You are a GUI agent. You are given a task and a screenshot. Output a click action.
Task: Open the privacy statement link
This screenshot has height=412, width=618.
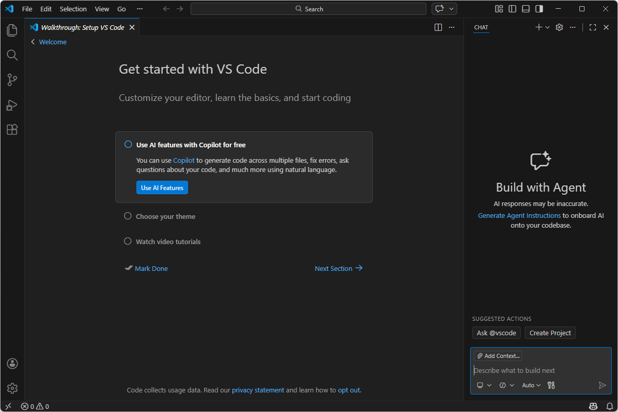[x=258, y=390]
